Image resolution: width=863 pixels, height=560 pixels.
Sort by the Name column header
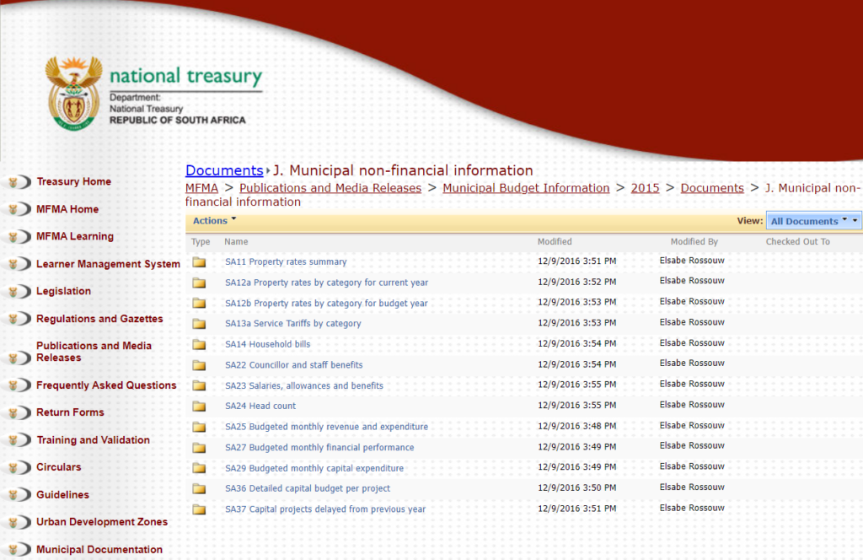[236, 242]
